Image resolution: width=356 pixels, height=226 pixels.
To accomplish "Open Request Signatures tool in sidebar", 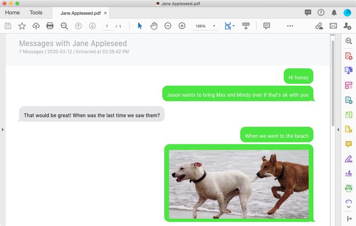I will [348, 174].
